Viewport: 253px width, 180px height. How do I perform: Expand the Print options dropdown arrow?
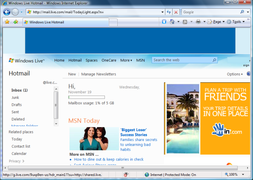pyautogui.click(x=204, y=22)
